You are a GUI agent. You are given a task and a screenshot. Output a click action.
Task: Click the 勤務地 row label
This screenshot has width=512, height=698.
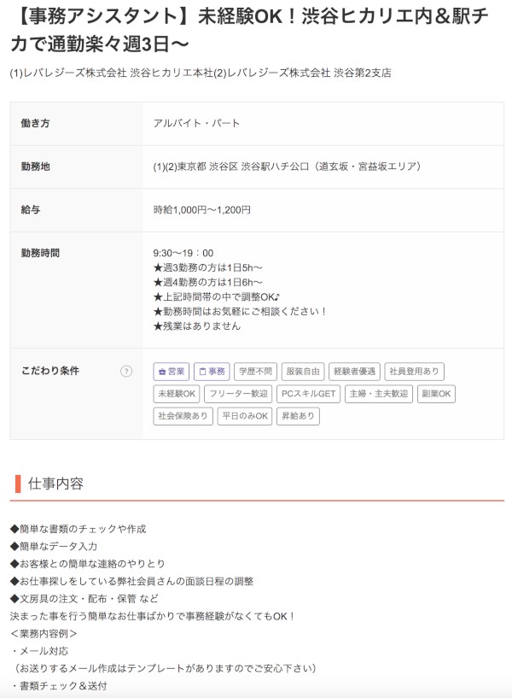tap(35, 167)
